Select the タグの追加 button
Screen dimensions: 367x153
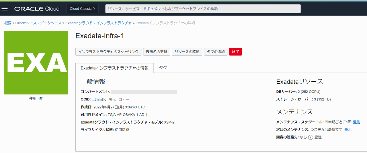[x=216, y=52]
